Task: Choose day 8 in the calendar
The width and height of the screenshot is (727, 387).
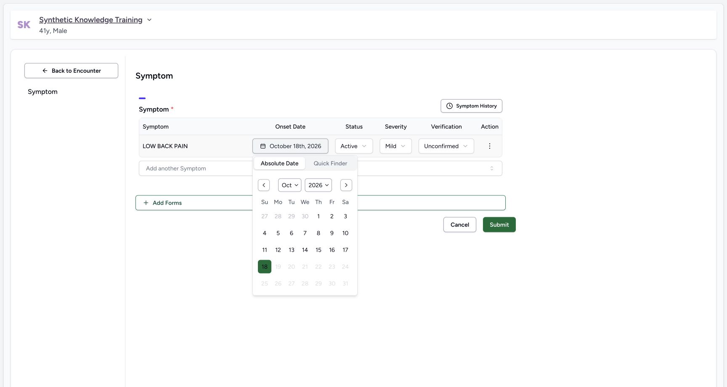Action: 318,233
